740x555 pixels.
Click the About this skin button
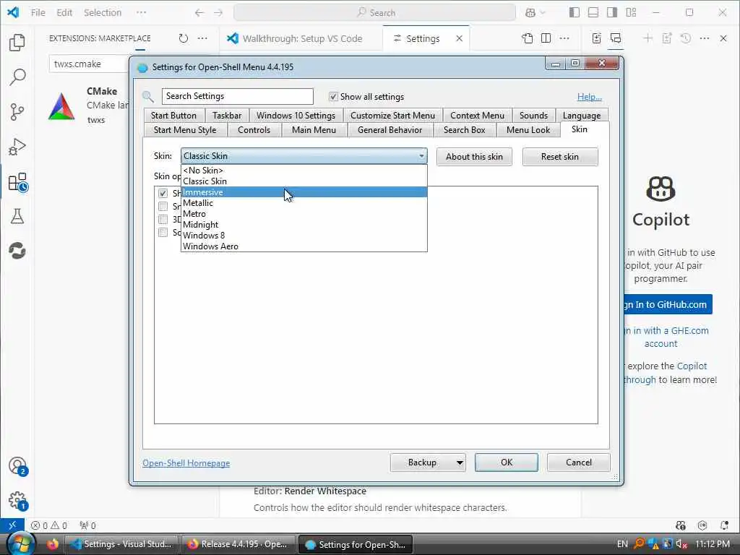[x=474, y=157]
